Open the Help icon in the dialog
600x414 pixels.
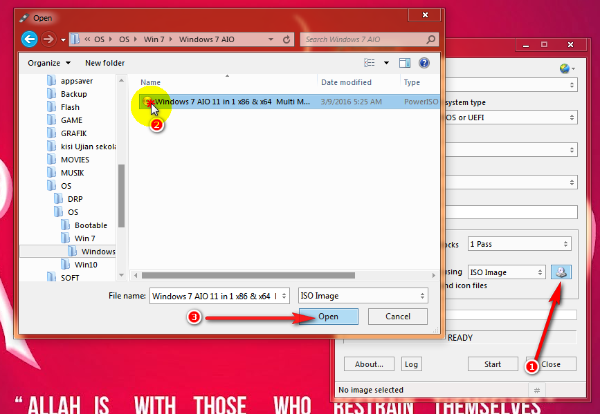(424, 63)
